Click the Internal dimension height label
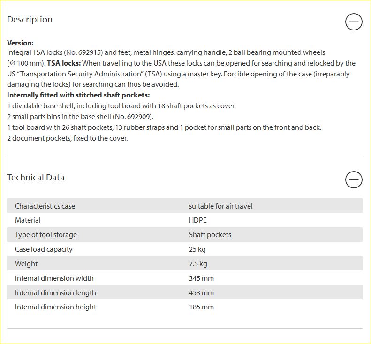The image size is (371, 344). pos(55,307)
